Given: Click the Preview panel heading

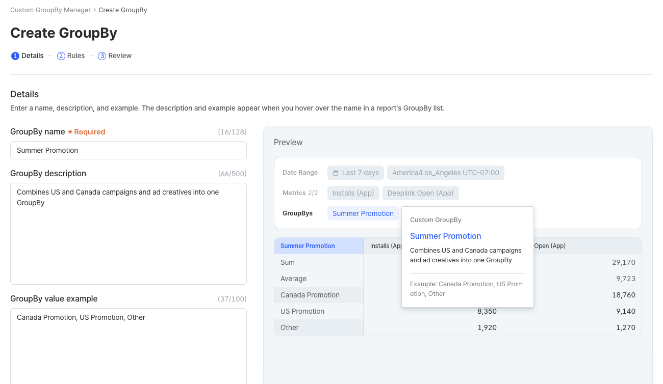Looking at the screenshot, I should (x=288, y=143).
